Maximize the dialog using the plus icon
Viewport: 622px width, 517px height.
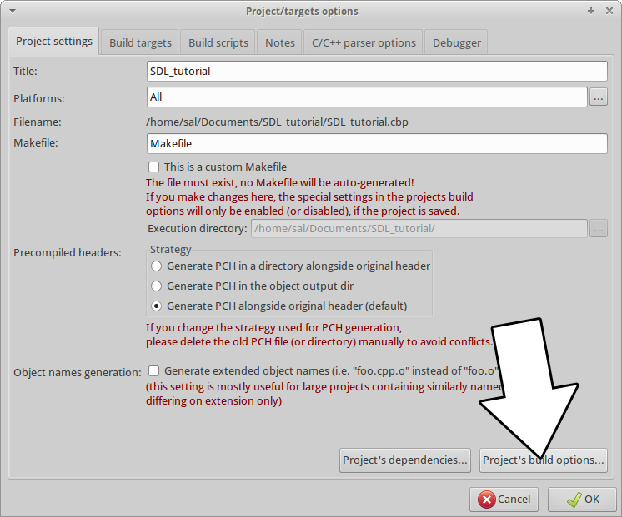click(590, 11)
